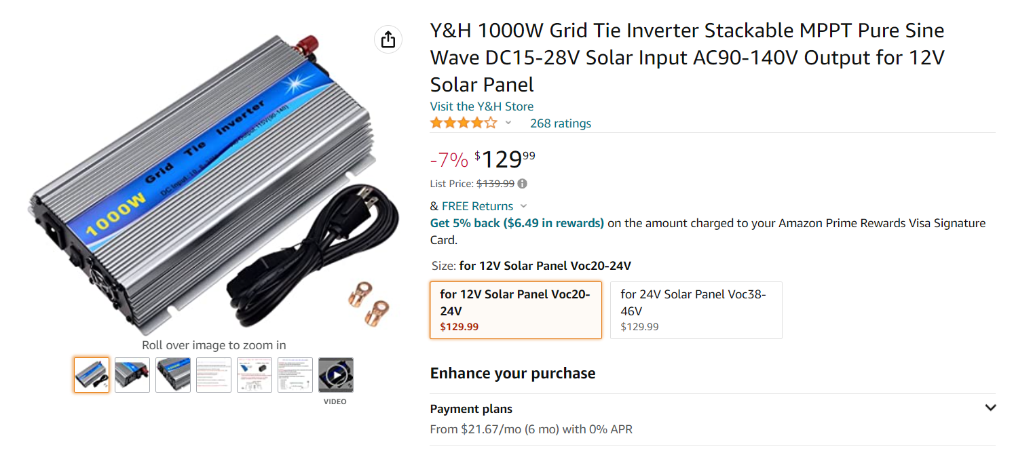The image size is (1014, 453).
Task: Click the info icon beside List Price
Action: pyautogui.click(x=523, y=184)
